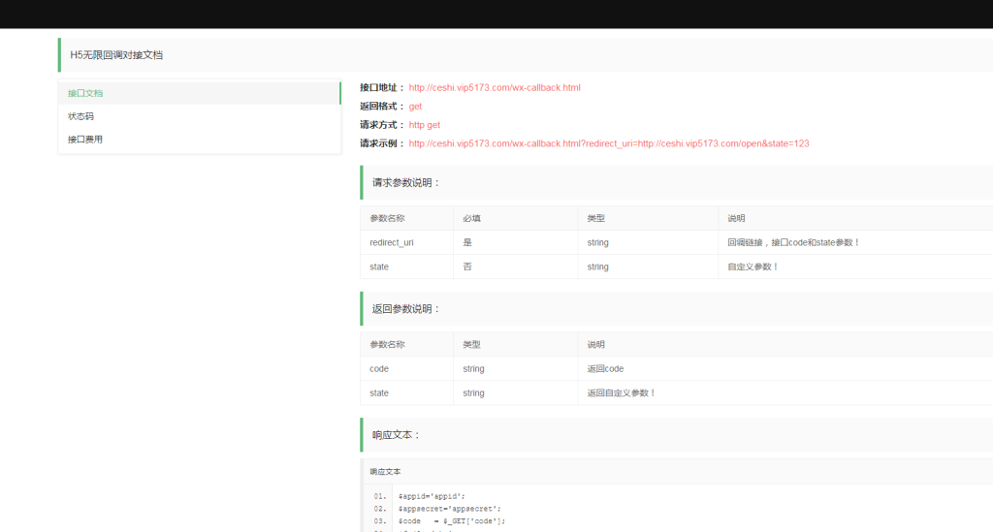The image size is (993, 532).
Task: Click the 返回参数说明 section heading
Action: click(x=406, y=309)
